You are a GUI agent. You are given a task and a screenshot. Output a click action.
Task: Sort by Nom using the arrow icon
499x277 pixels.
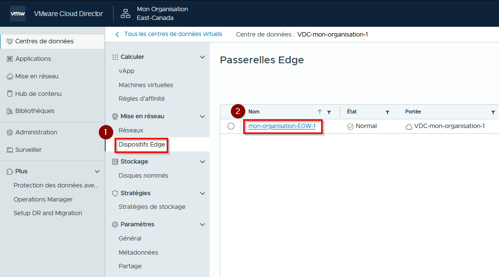coord(320,111)
